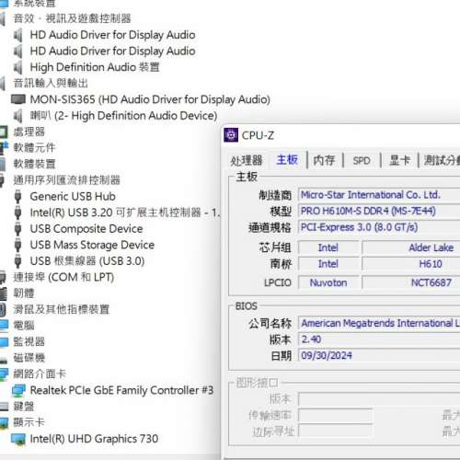460x460 pixels.
Task: Click the USB icon beside Intel(R) USB 3.20 controller
Action: tap(18, 213)
